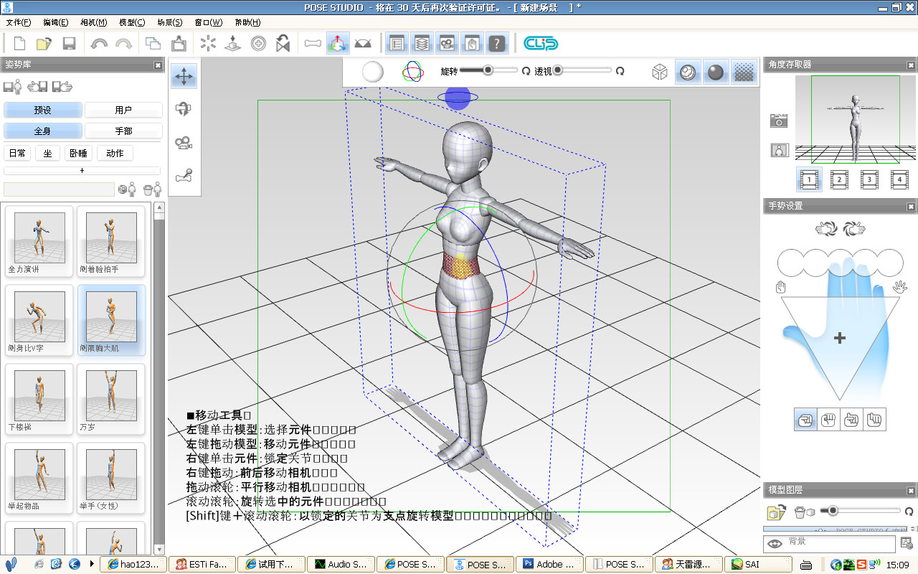Image resolution: width=918 pixels, height=574 pixels.
Task: Click the 手部 button in the pose library
Action: point(123,131)
